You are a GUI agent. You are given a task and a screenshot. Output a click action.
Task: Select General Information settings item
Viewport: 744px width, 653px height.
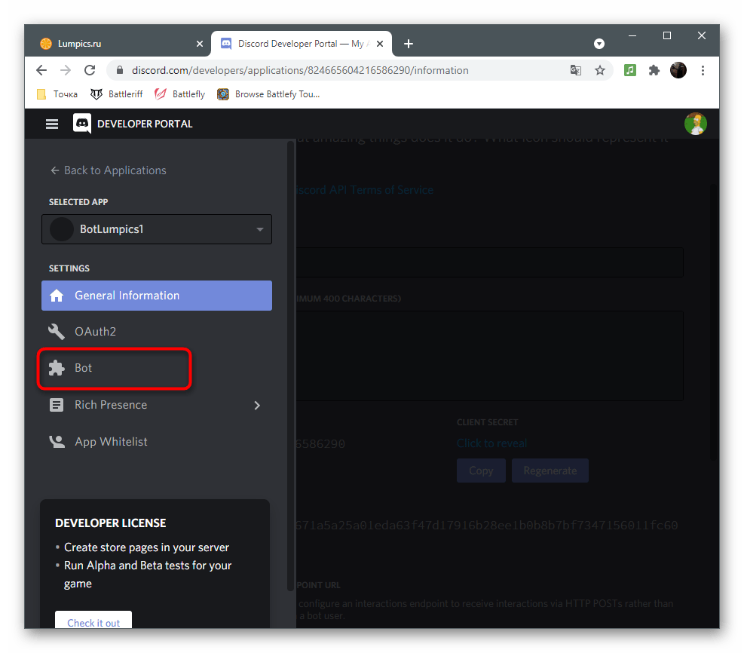click(156, 296)
